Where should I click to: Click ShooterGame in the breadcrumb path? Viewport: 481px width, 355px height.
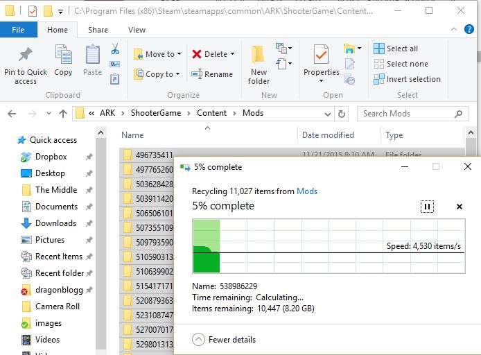click(156, 113)
